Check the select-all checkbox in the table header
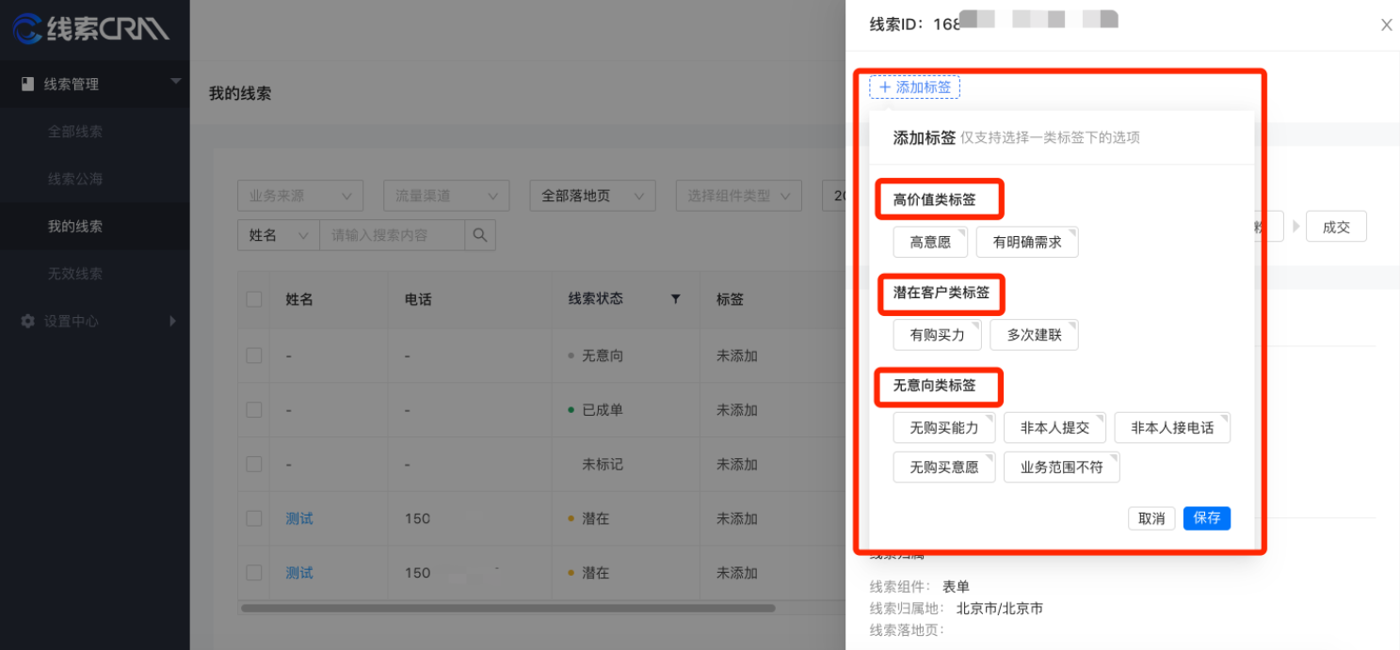Screen dimensions: 1400x650 coord(253,299)
